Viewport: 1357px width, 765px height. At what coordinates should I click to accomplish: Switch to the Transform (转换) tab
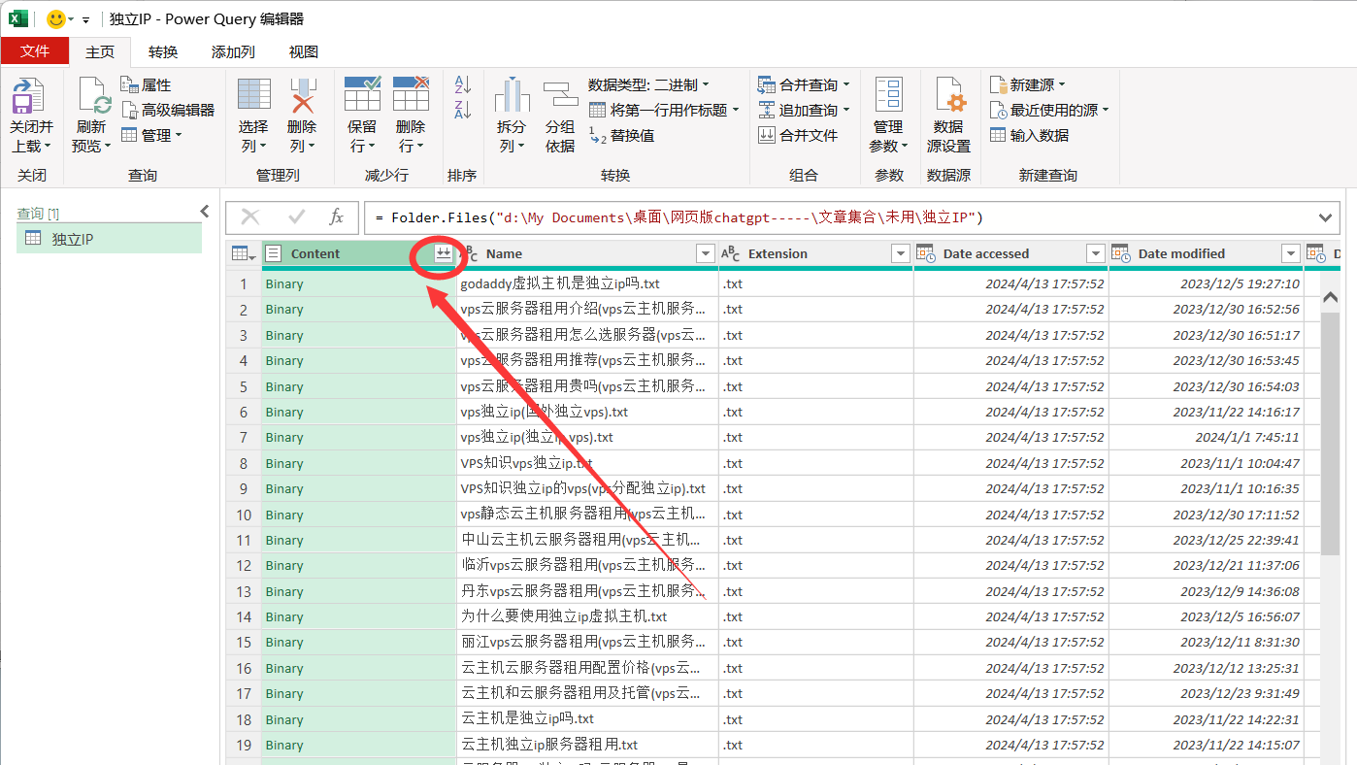coord(163,52)
